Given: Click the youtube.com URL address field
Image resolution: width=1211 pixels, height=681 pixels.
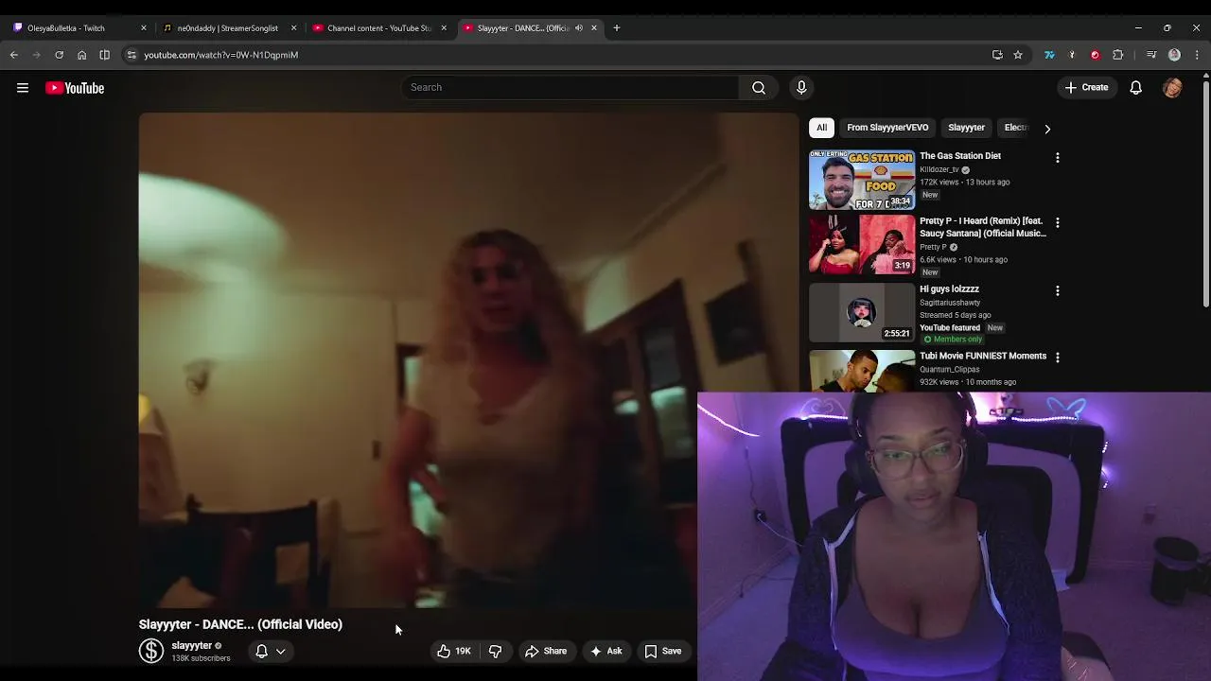Looking at the screenshot, I should (220, 55).
